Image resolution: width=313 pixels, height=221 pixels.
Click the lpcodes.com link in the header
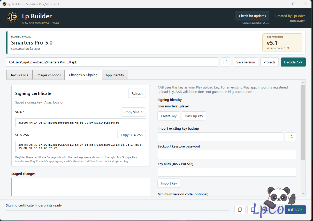(x=297, y=21)
